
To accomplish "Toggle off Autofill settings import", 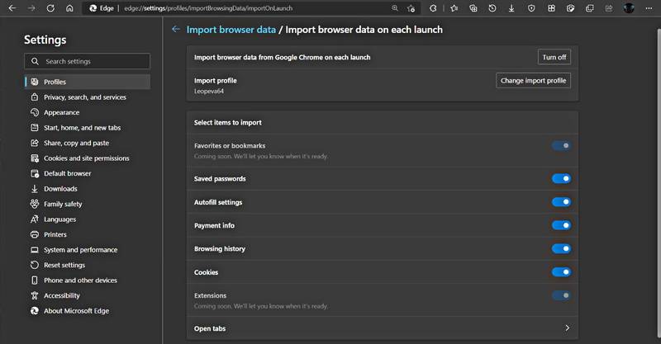I will (x=561, y=202).
